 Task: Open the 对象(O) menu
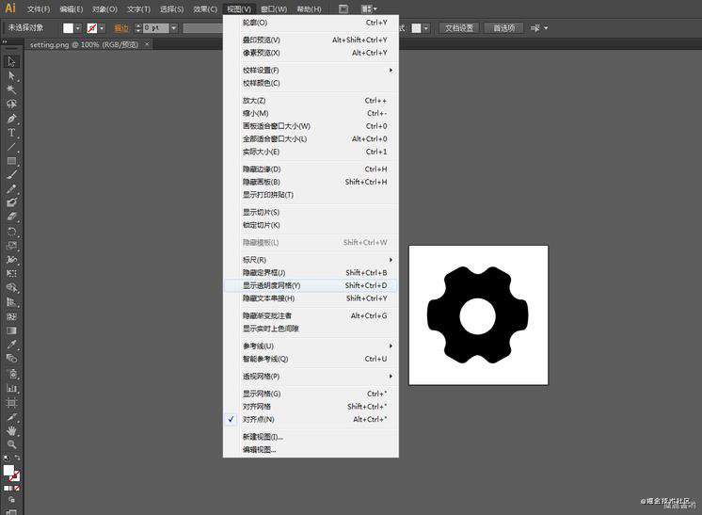(x=104, y=9)
